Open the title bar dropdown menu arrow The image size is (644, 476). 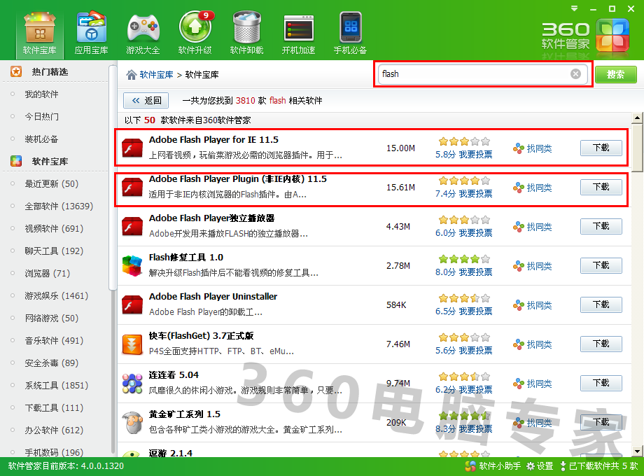click(574, 8)
